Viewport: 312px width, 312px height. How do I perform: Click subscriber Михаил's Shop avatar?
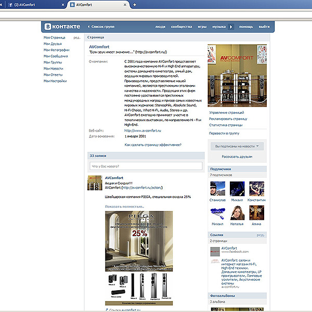pyautogui.click(x=217, y=213)
